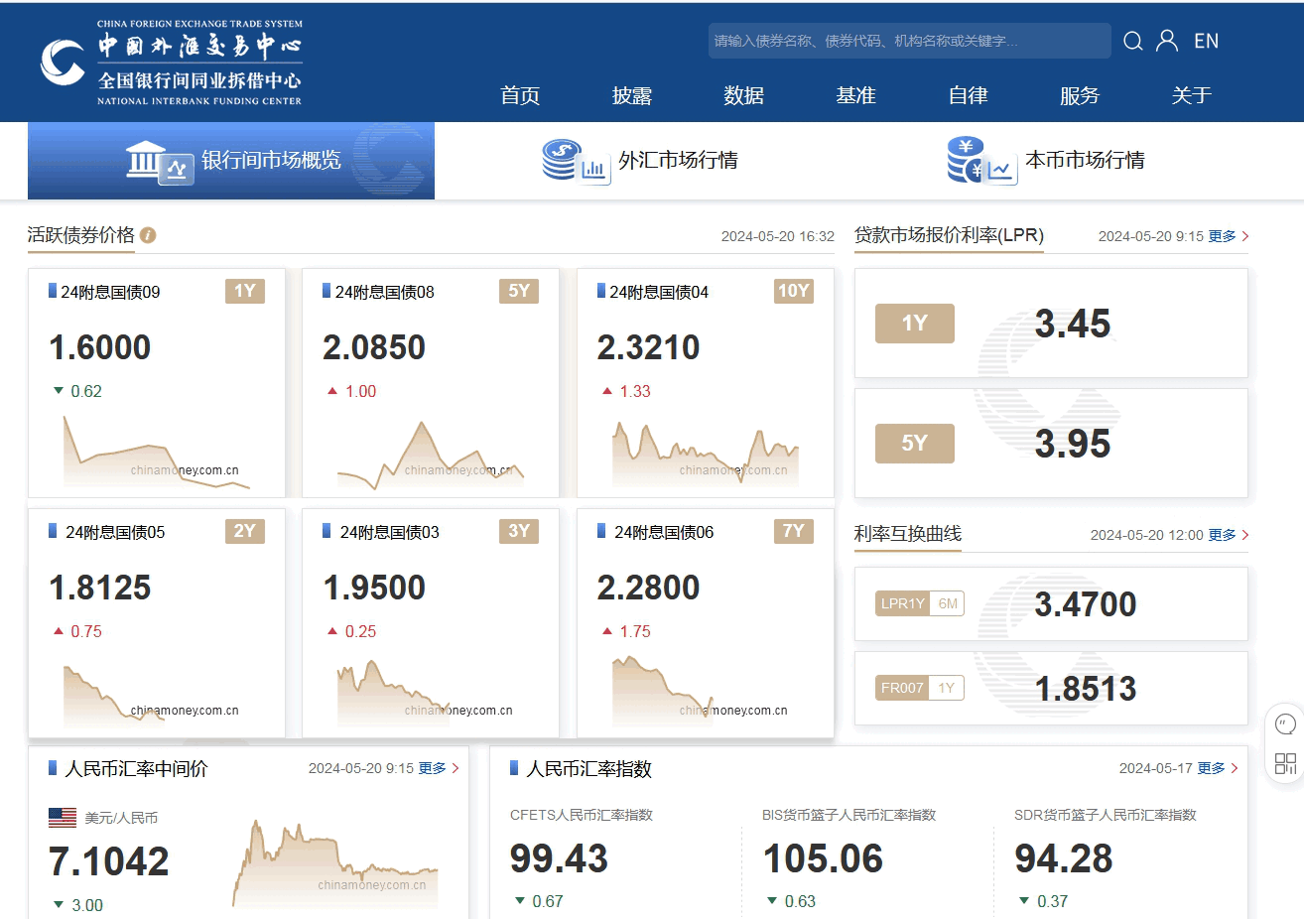This screenshot has height=919, width=1304.
Task: Open the 数据 menu
Action: coord(743,95)
